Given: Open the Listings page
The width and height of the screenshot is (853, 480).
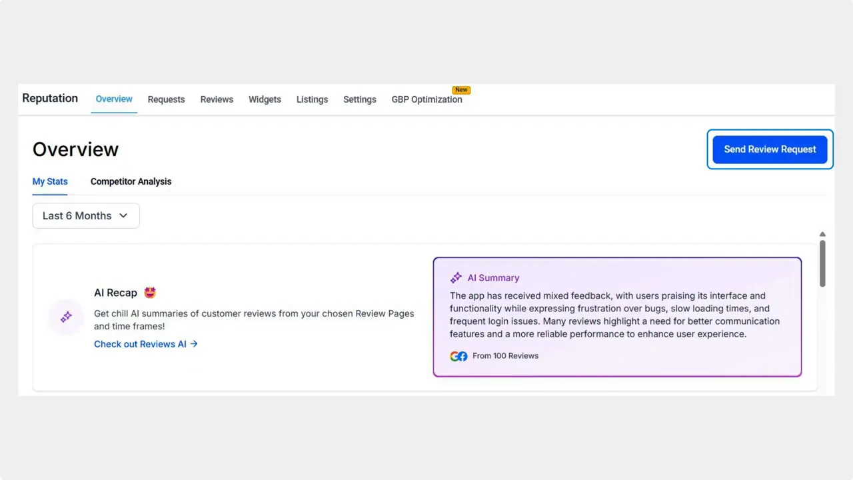Looking at the screenshot, I should point(312,99).
